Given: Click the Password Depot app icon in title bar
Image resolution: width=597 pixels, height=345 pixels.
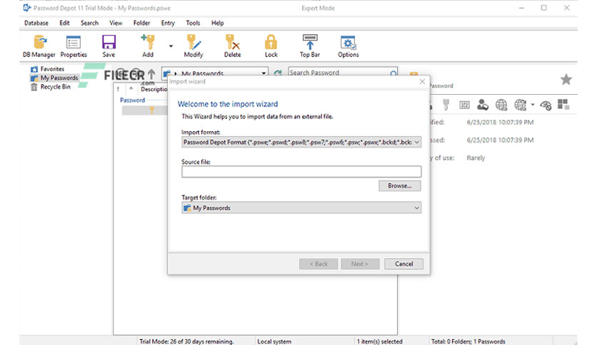Looking at the screenshot, I should click(x=26, y=8).
